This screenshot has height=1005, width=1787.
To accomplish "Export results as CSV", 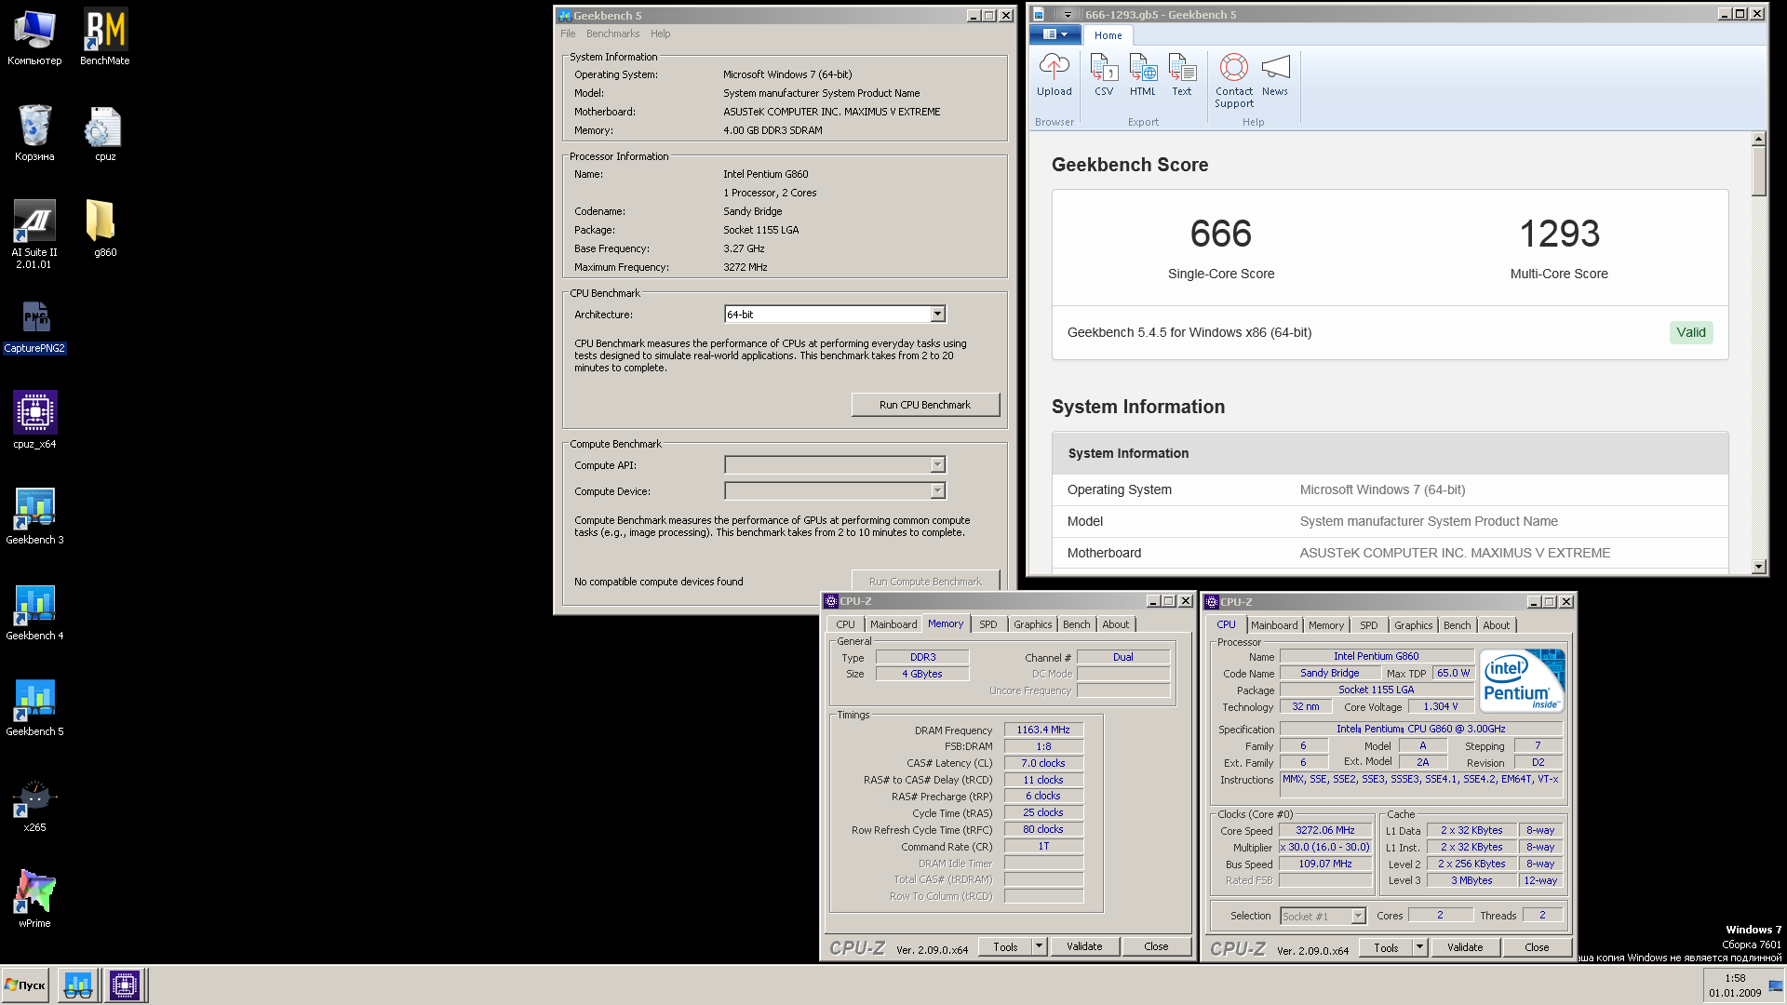I will 1104,75.
